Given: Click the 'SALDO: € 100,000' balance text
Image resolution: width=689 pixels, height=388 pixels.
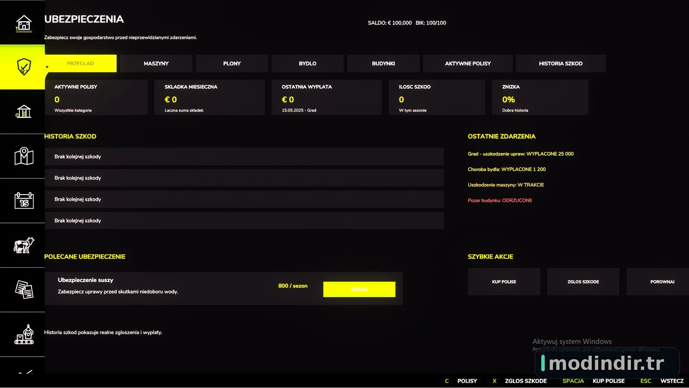Looking at the screenshot, I should click(390, 23).
